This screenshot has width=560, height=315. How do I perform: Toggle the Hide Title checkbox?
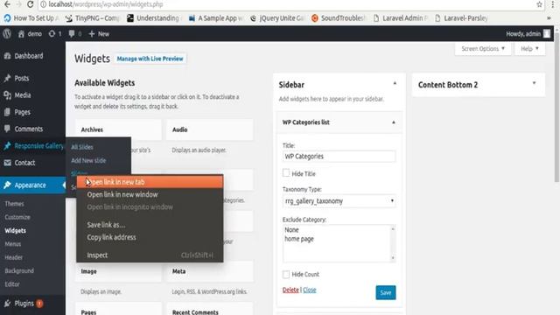[286, 173]
